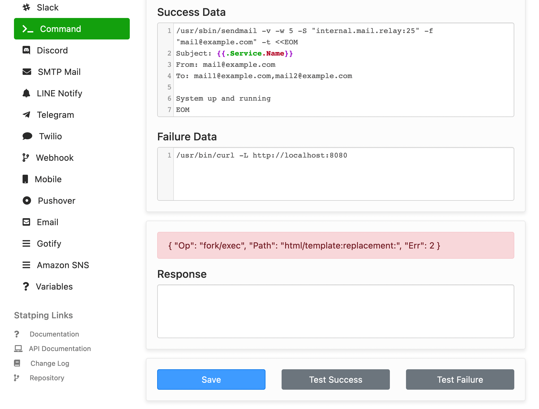Click the Gotify bars icon
The width and height of the screenshot is (539, 409).
(26, 244)
